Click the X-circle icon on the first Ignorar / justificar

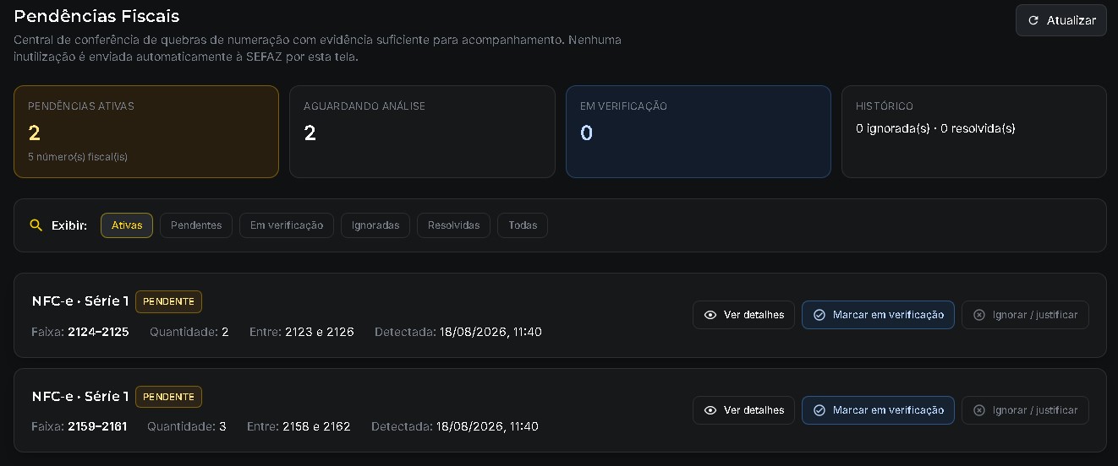[x=979, y=315]
